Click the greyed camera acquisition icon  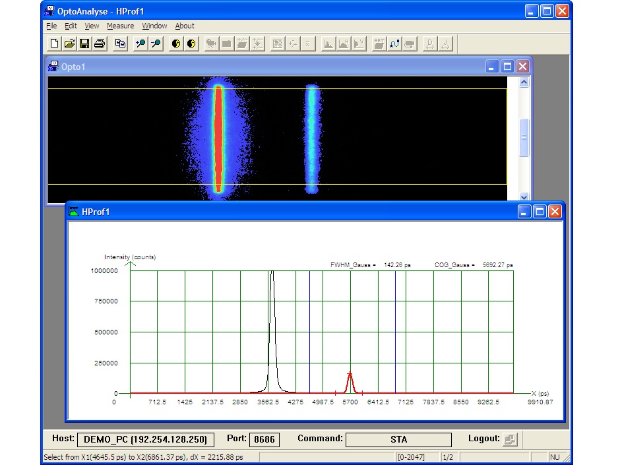[x=212, y=44]
